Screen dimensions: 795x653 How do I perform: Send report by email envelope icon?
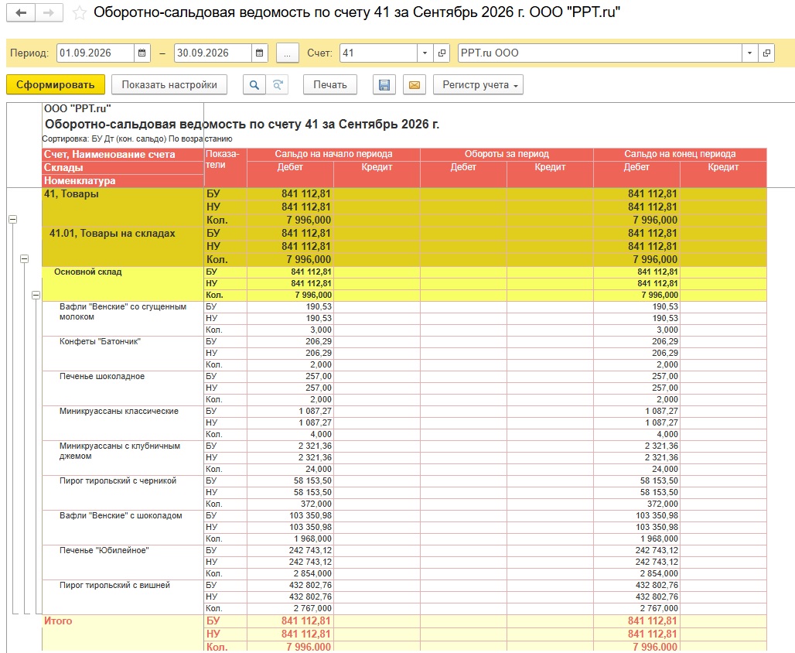coord(415,85)
